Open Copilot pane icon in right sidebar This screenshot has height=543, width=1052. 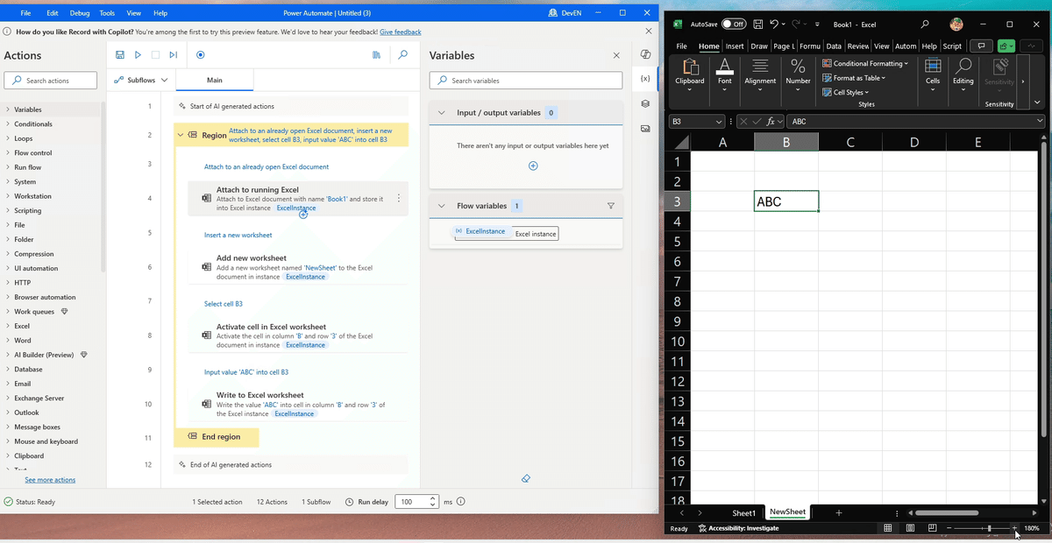[x=645, y=54]
